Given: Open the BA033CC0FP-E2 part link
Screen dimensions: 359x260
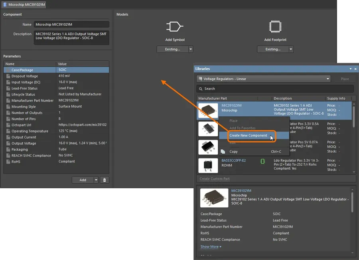Looking at the screenshot, I should (x=233, y=161).
